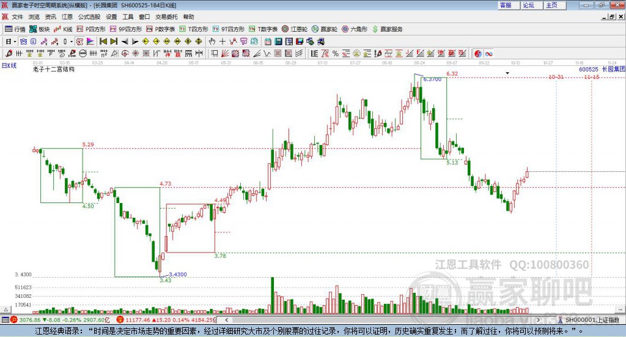
Task: Open P数字表 tool
Action: coord(161,29)
